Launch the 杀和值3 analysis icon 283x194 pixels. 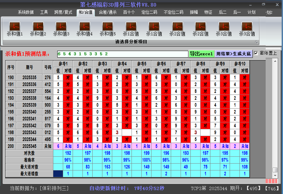click(x=61, y=26)
